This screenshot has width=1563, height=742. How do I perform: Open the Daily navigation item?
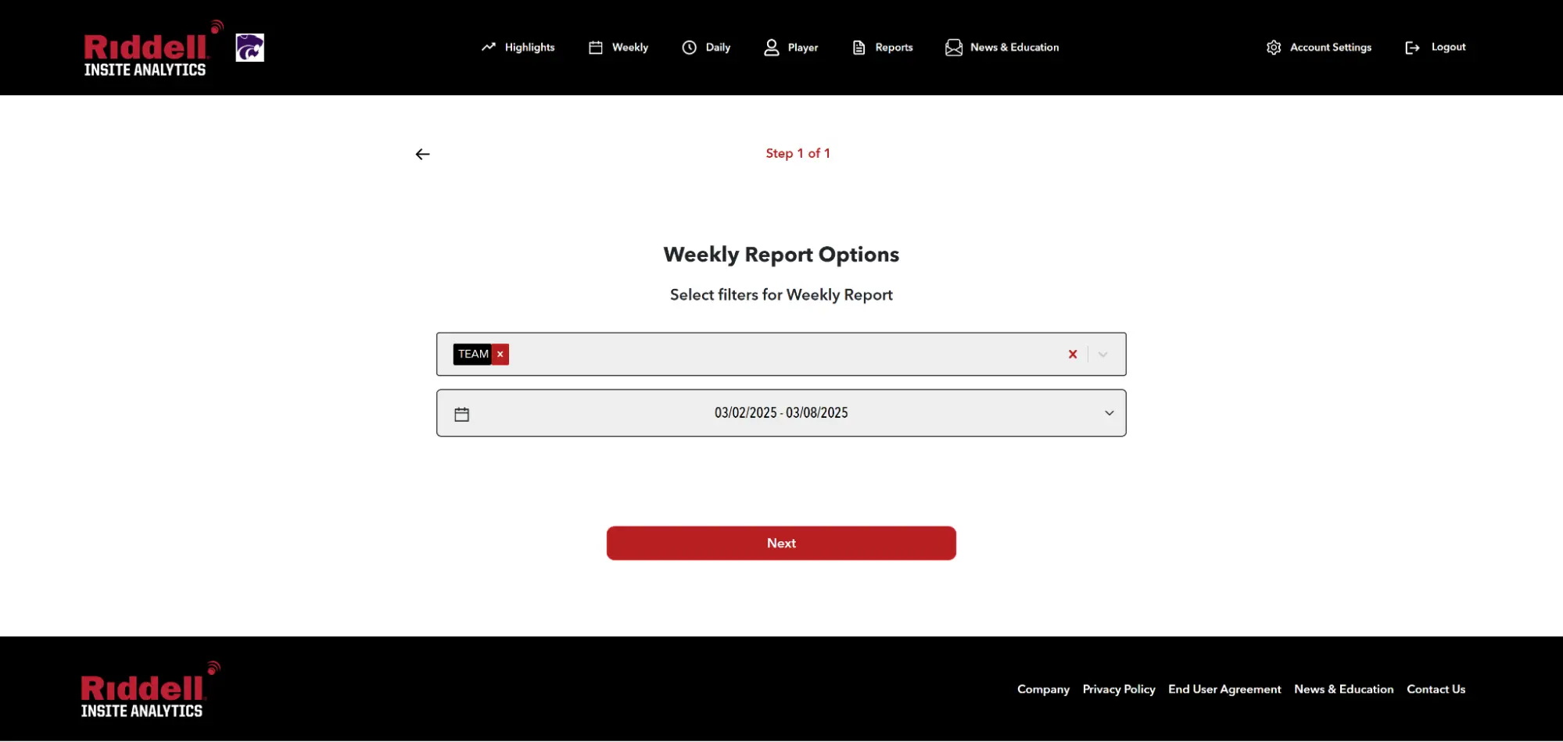pyautogui.click(x=706, y=48)
